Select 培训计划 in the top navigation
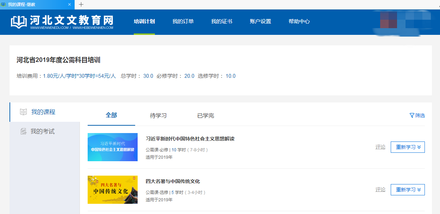Viewport: 440px width, 214px height. [144, 21]
